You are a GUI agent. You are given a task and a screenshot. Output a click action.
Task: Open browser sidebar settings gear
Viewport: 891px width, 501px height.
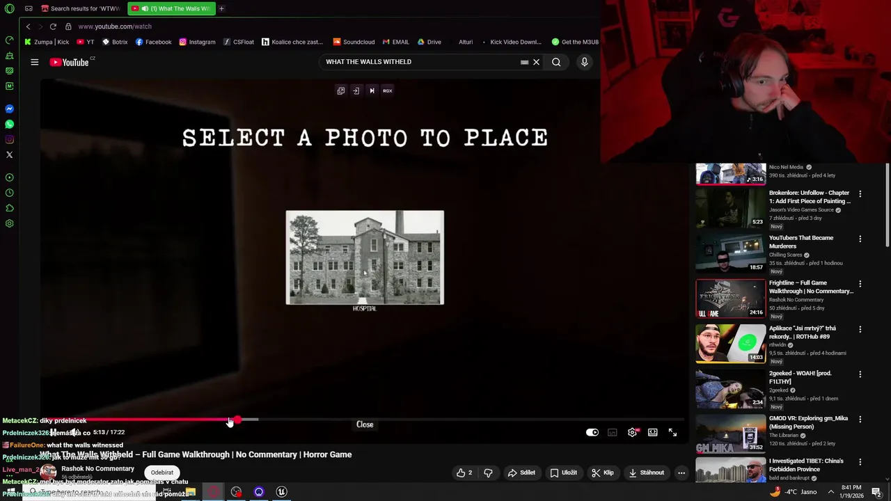(10, 223)
